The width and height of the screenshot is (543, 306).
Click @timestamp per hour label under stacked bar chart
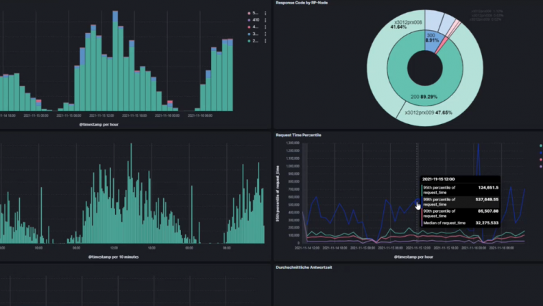[99, 124]
